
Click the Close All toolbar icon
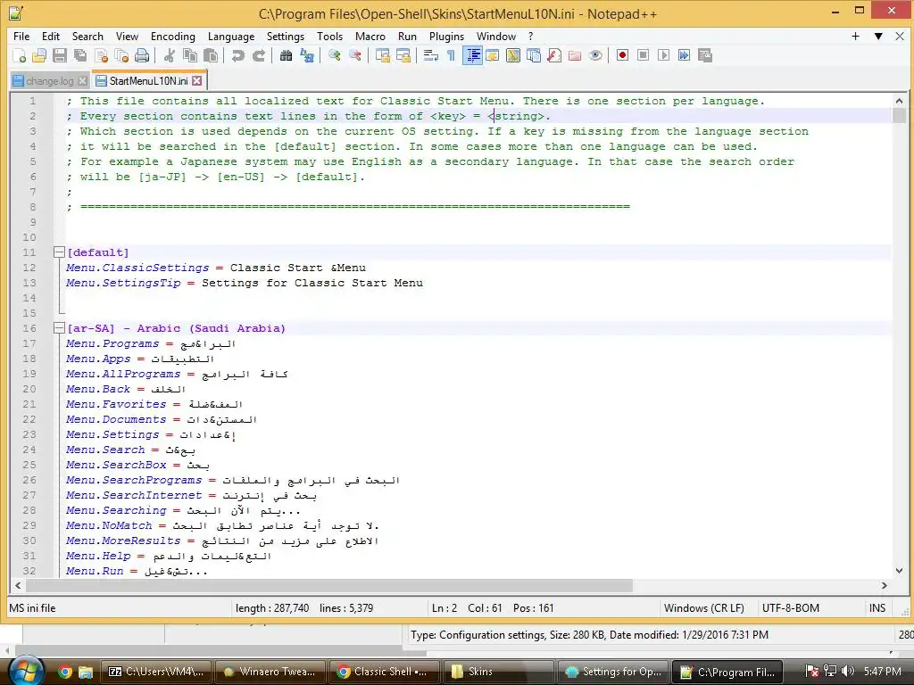(121, 55)
